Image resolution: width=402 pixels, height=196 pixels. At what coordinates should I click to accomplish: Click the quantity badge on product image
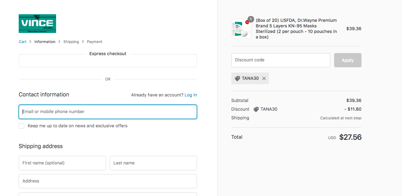(251, 19)
